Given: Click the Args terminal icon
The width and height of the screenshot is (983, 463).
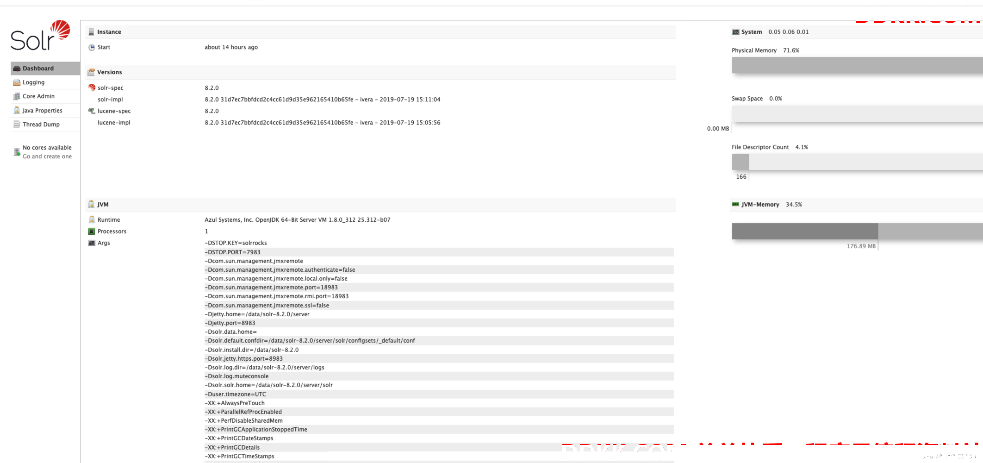Looking at the screenshot, I should pyautogui.click(x=92, y=243).
